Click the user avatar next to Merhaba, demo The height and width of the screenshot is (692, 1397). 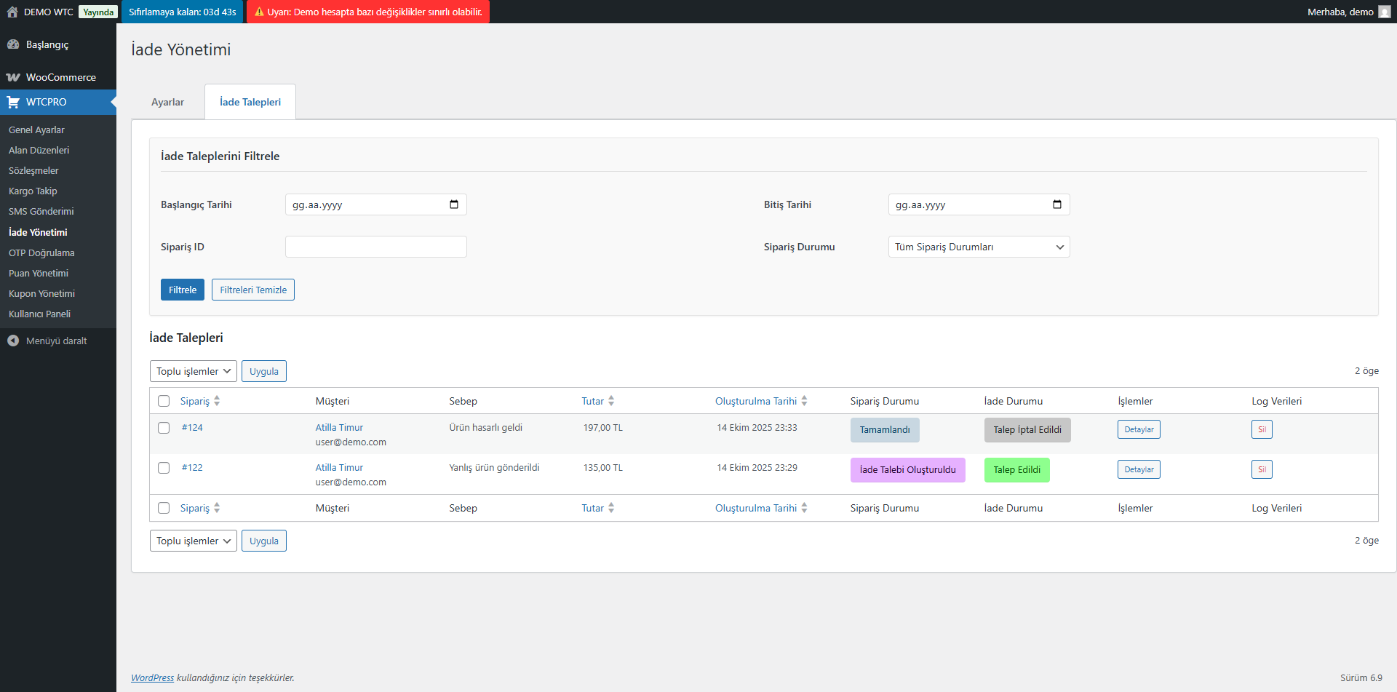[1384, 12]
